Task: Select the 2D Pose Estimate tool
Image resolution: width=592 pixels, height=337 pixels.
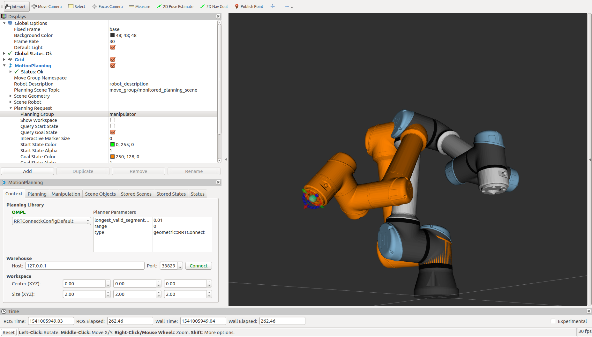Action: click(175, 6)
